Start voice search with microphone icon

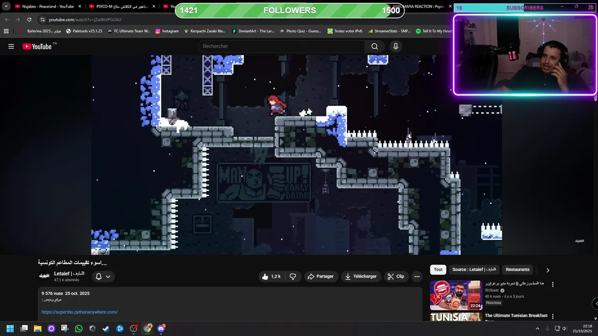[x=396, y=46]
